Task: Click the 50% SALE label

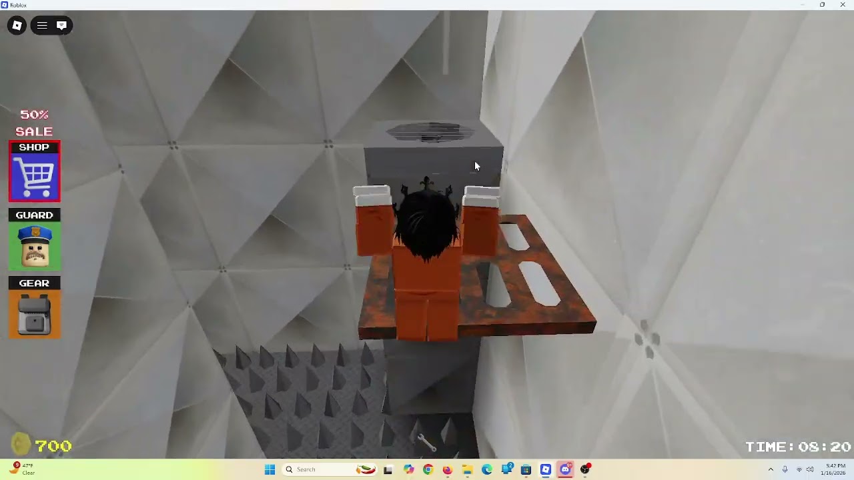Action: [x=35, y=123]
